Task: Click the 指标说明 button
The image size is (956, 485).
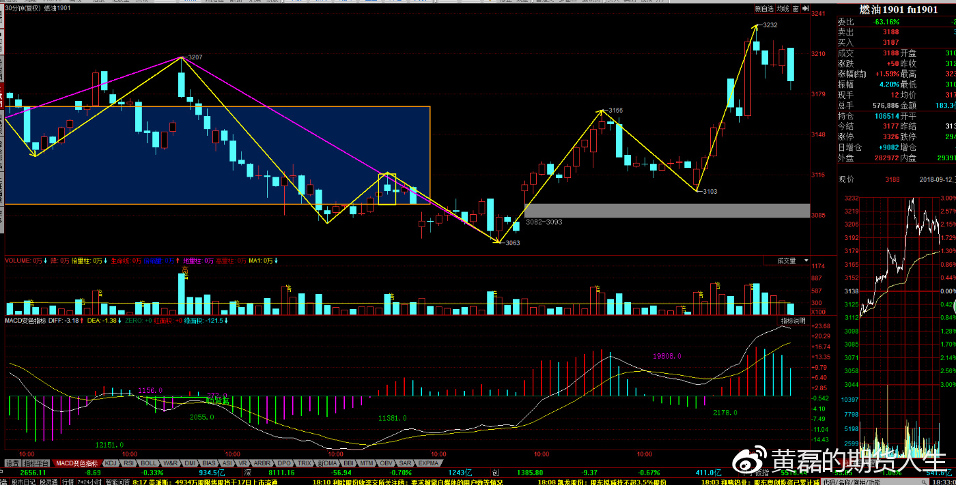Action: (793, 321)
